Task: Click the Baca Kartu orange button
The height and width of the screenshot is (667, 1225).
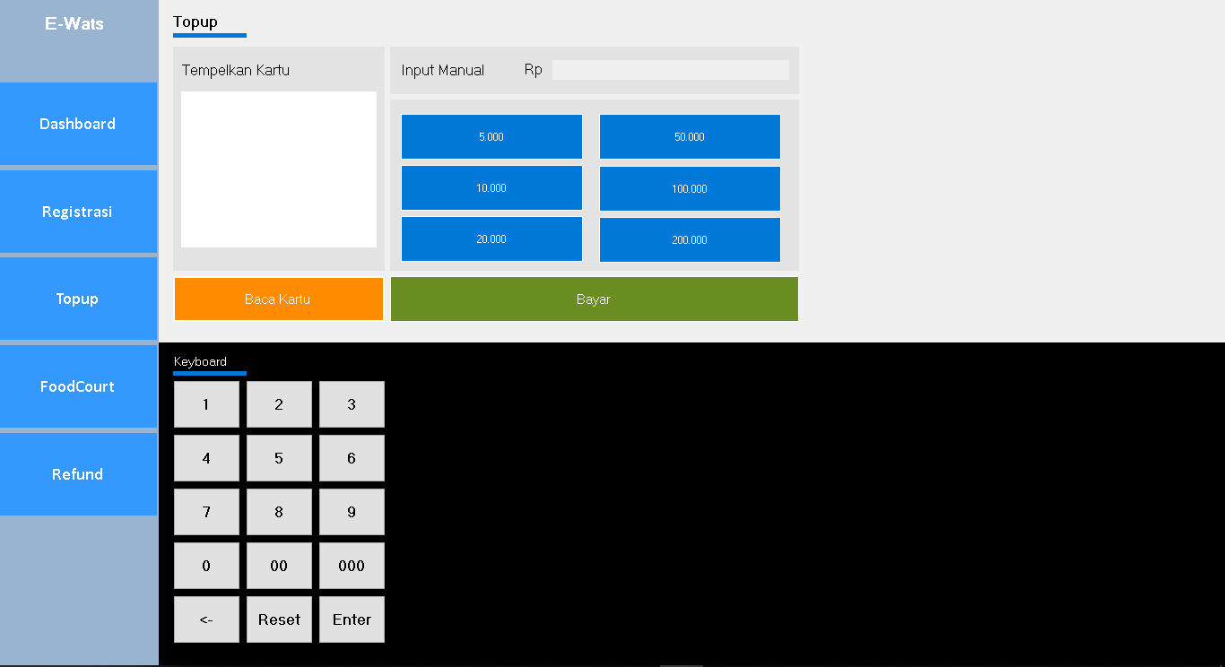Action: point(278,299)
